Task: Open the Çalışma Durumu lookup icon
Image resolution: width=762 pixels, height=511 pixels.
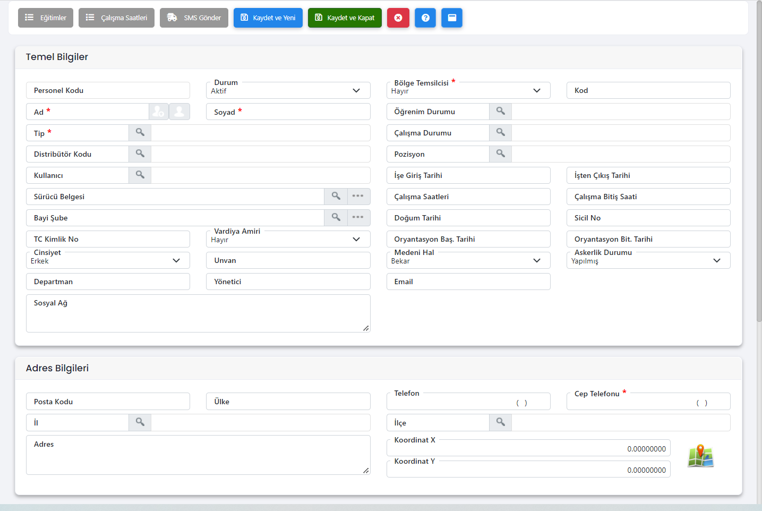Action: (x=501, y=133)
